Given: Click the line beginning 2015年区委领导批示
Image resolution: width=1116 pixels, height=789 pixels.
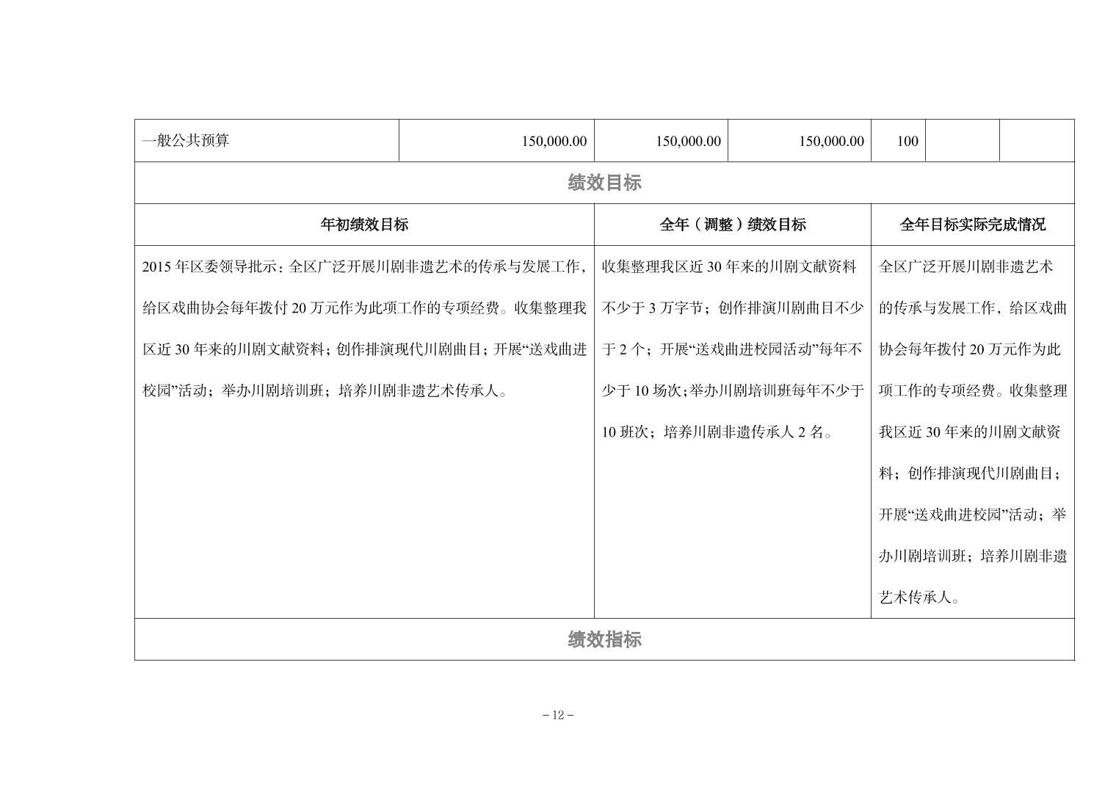Looking at the screenshot, I should 364,266.
